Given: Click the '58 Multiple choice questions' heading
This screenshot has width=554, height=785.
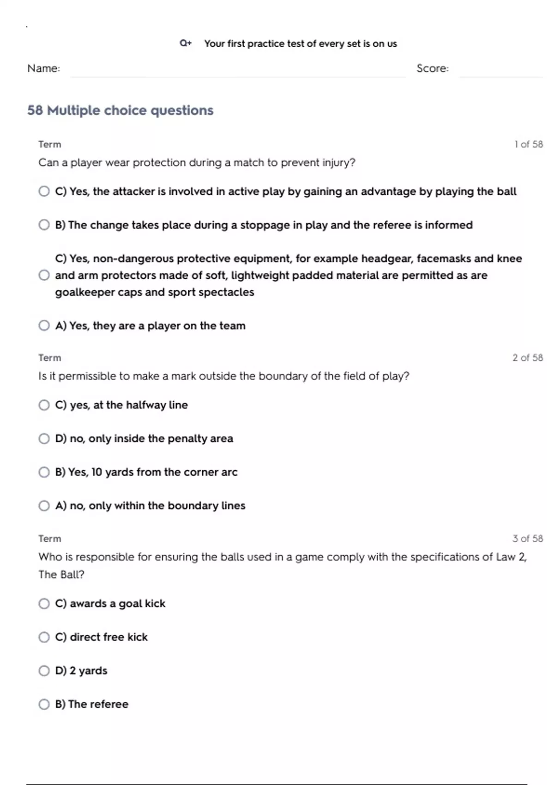Looking at the screenshot, I should [x=120, y=110].
